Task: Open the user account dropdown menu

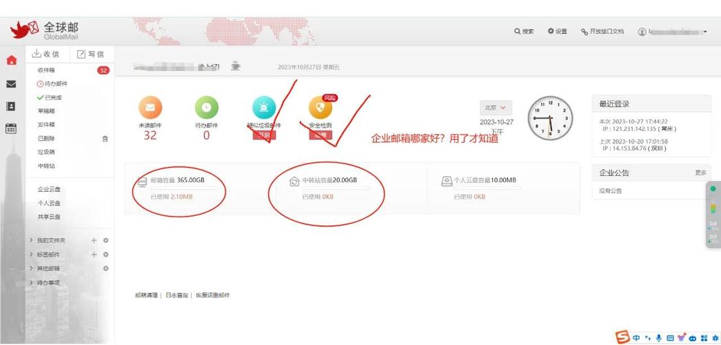Action: (x=672, y=31)
